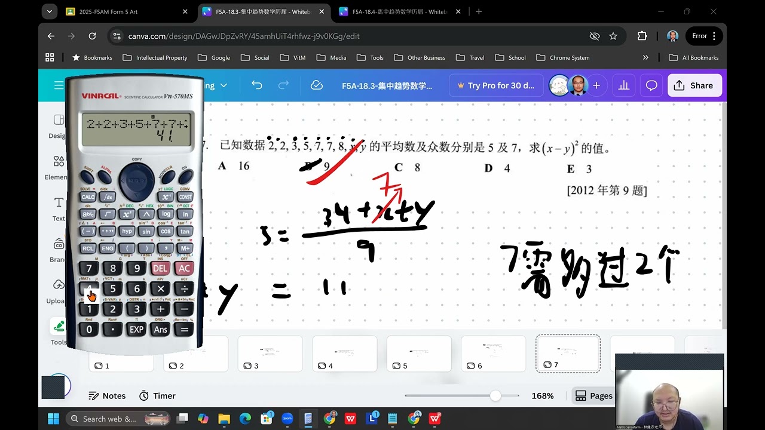Select the active F5A-18.3 Whiteboard tab
This screenshot has width=765, height=430.
(x=264, y=11)
